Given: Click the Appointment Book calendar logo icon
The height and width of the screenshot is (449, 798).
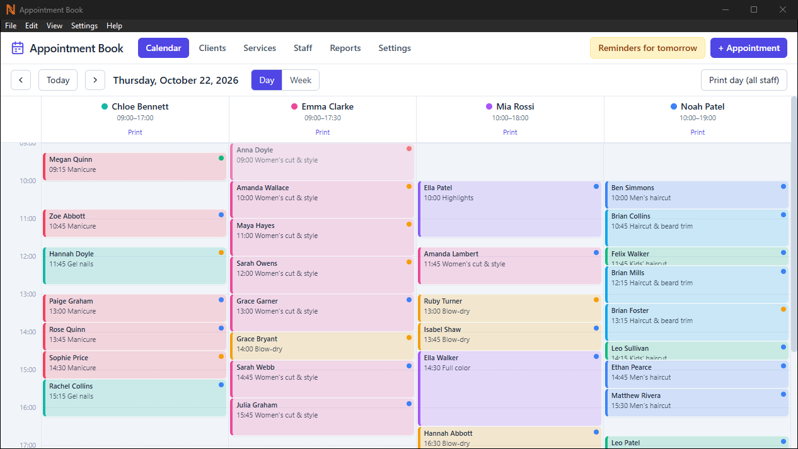Looking at the screenshot, I should [18, 48].
